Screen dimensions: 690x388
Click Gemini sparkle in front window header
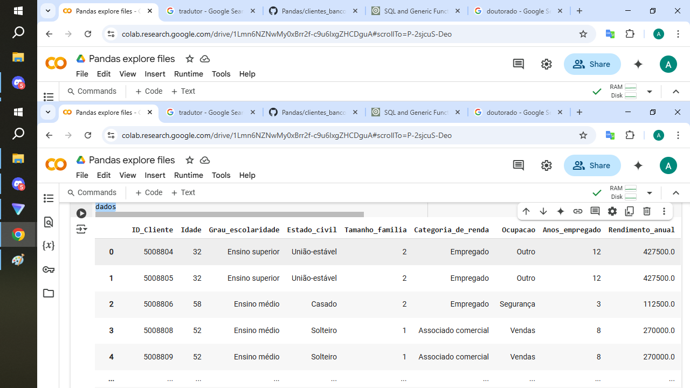click(x=638, y=165)
